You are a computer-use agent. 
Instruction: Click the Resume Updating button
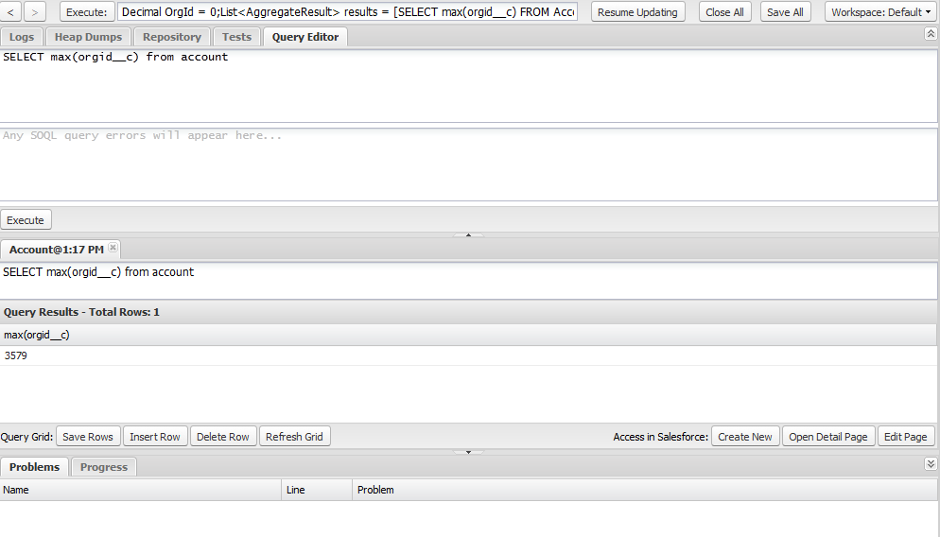click(x=637, y=12)
